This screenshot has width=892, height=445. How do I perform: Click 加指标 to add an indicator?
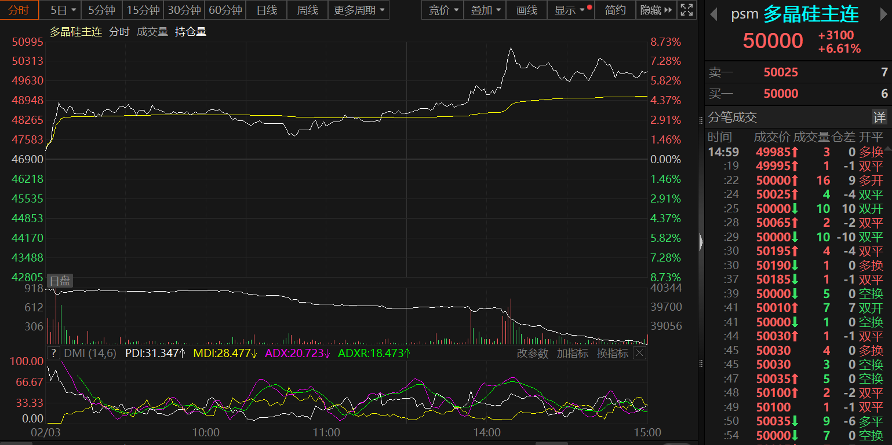[x=573, y=353]
